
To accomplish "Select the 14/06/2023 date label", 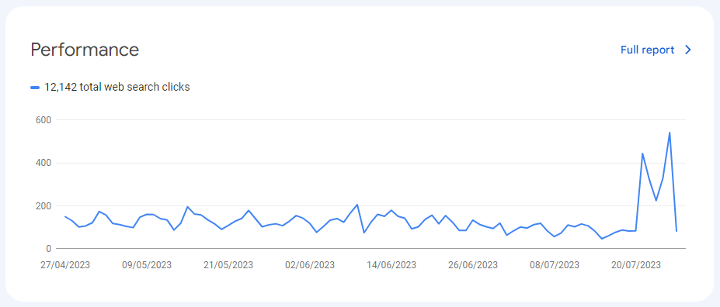I will coord(391,265).
